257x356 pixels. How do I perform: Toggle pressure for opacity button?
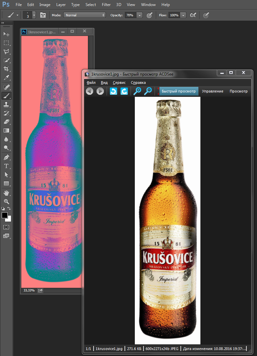coord(149,15)
